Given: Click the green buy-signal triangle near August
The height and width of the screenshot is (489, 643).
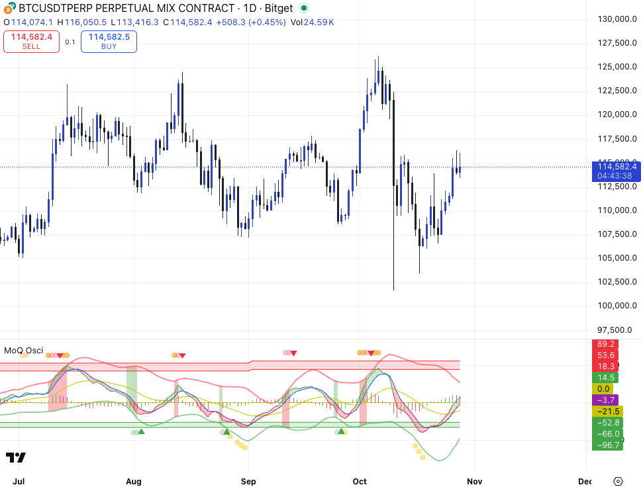Looking at the screenshot, I should point(141,432).
